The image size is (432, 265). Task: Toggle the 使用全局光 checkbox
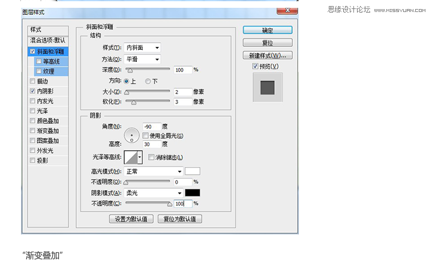coord(145,136)
